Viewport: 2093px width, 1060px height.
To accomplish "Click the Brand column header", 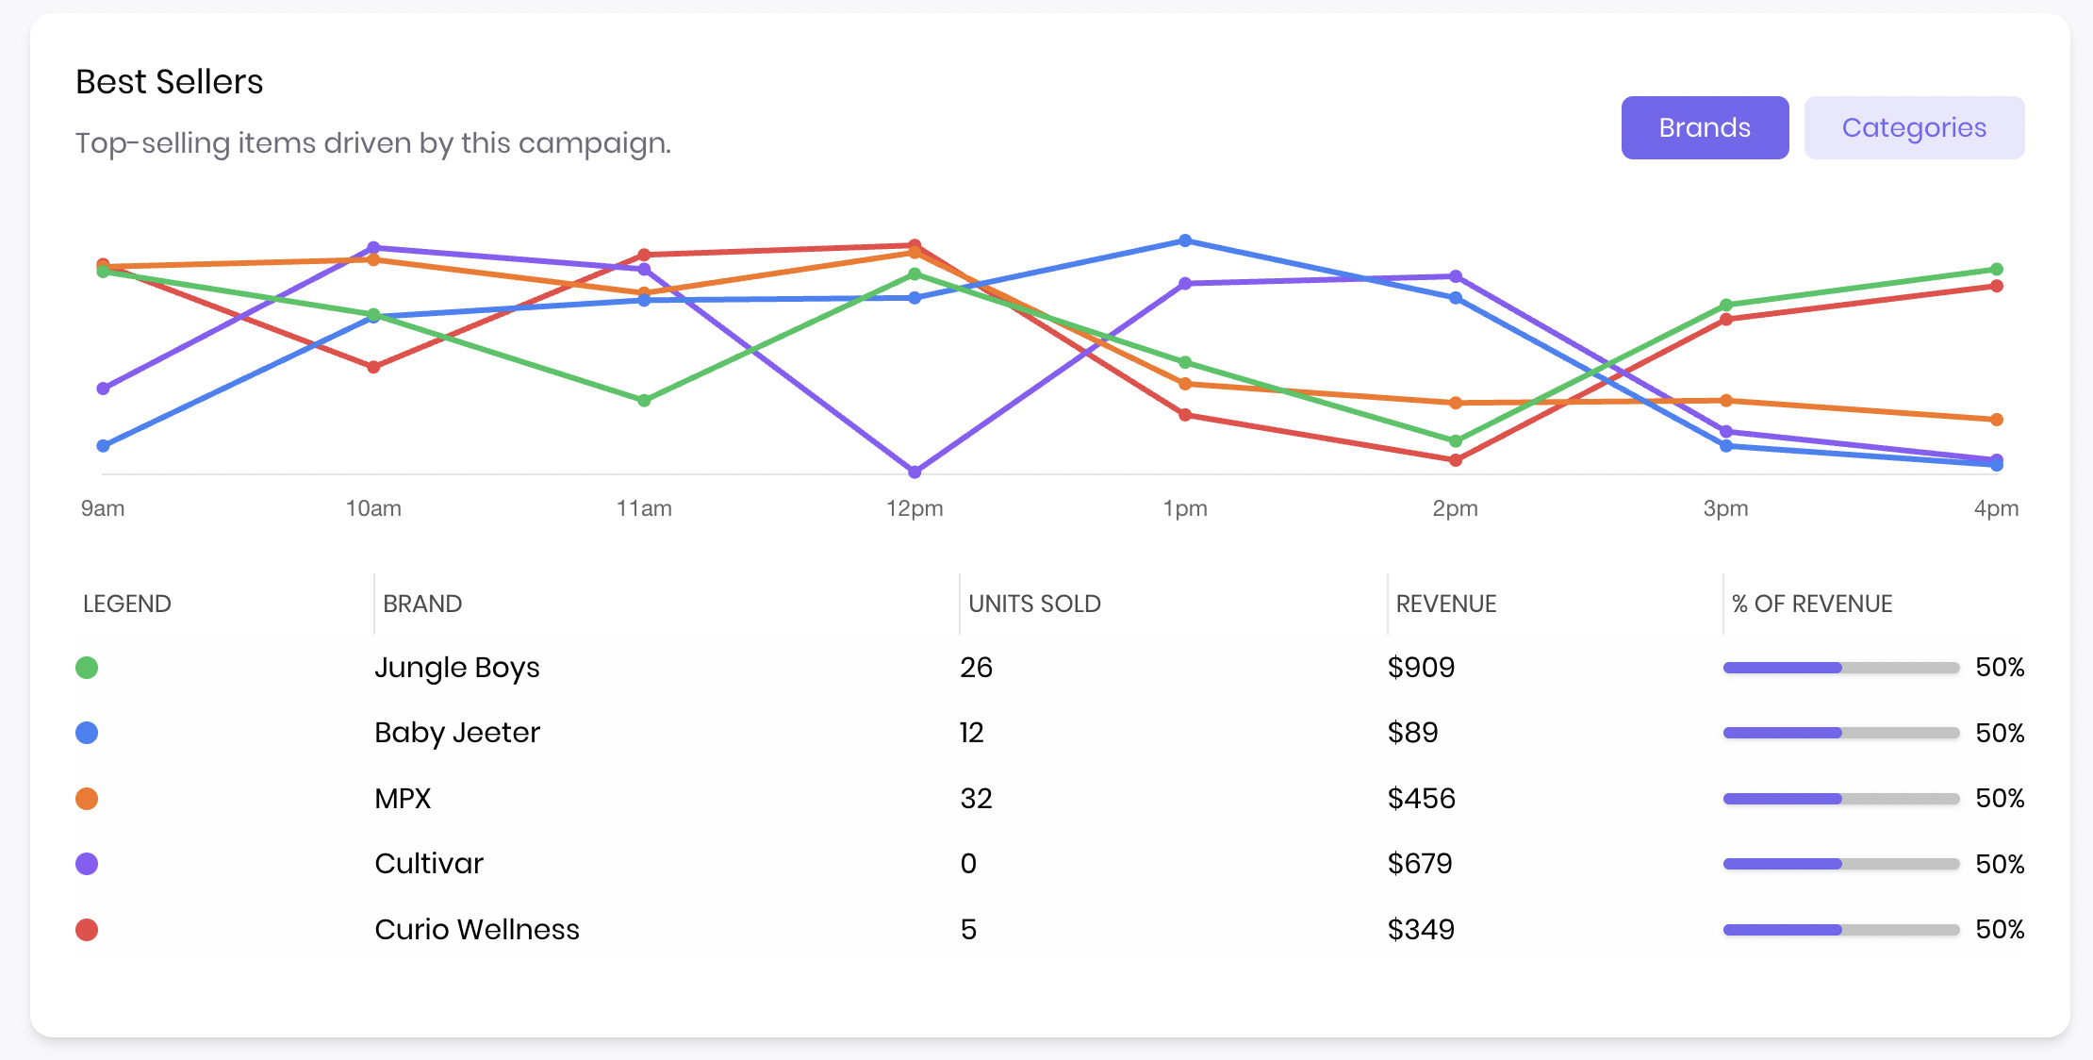I will click(x=422, y=604).
